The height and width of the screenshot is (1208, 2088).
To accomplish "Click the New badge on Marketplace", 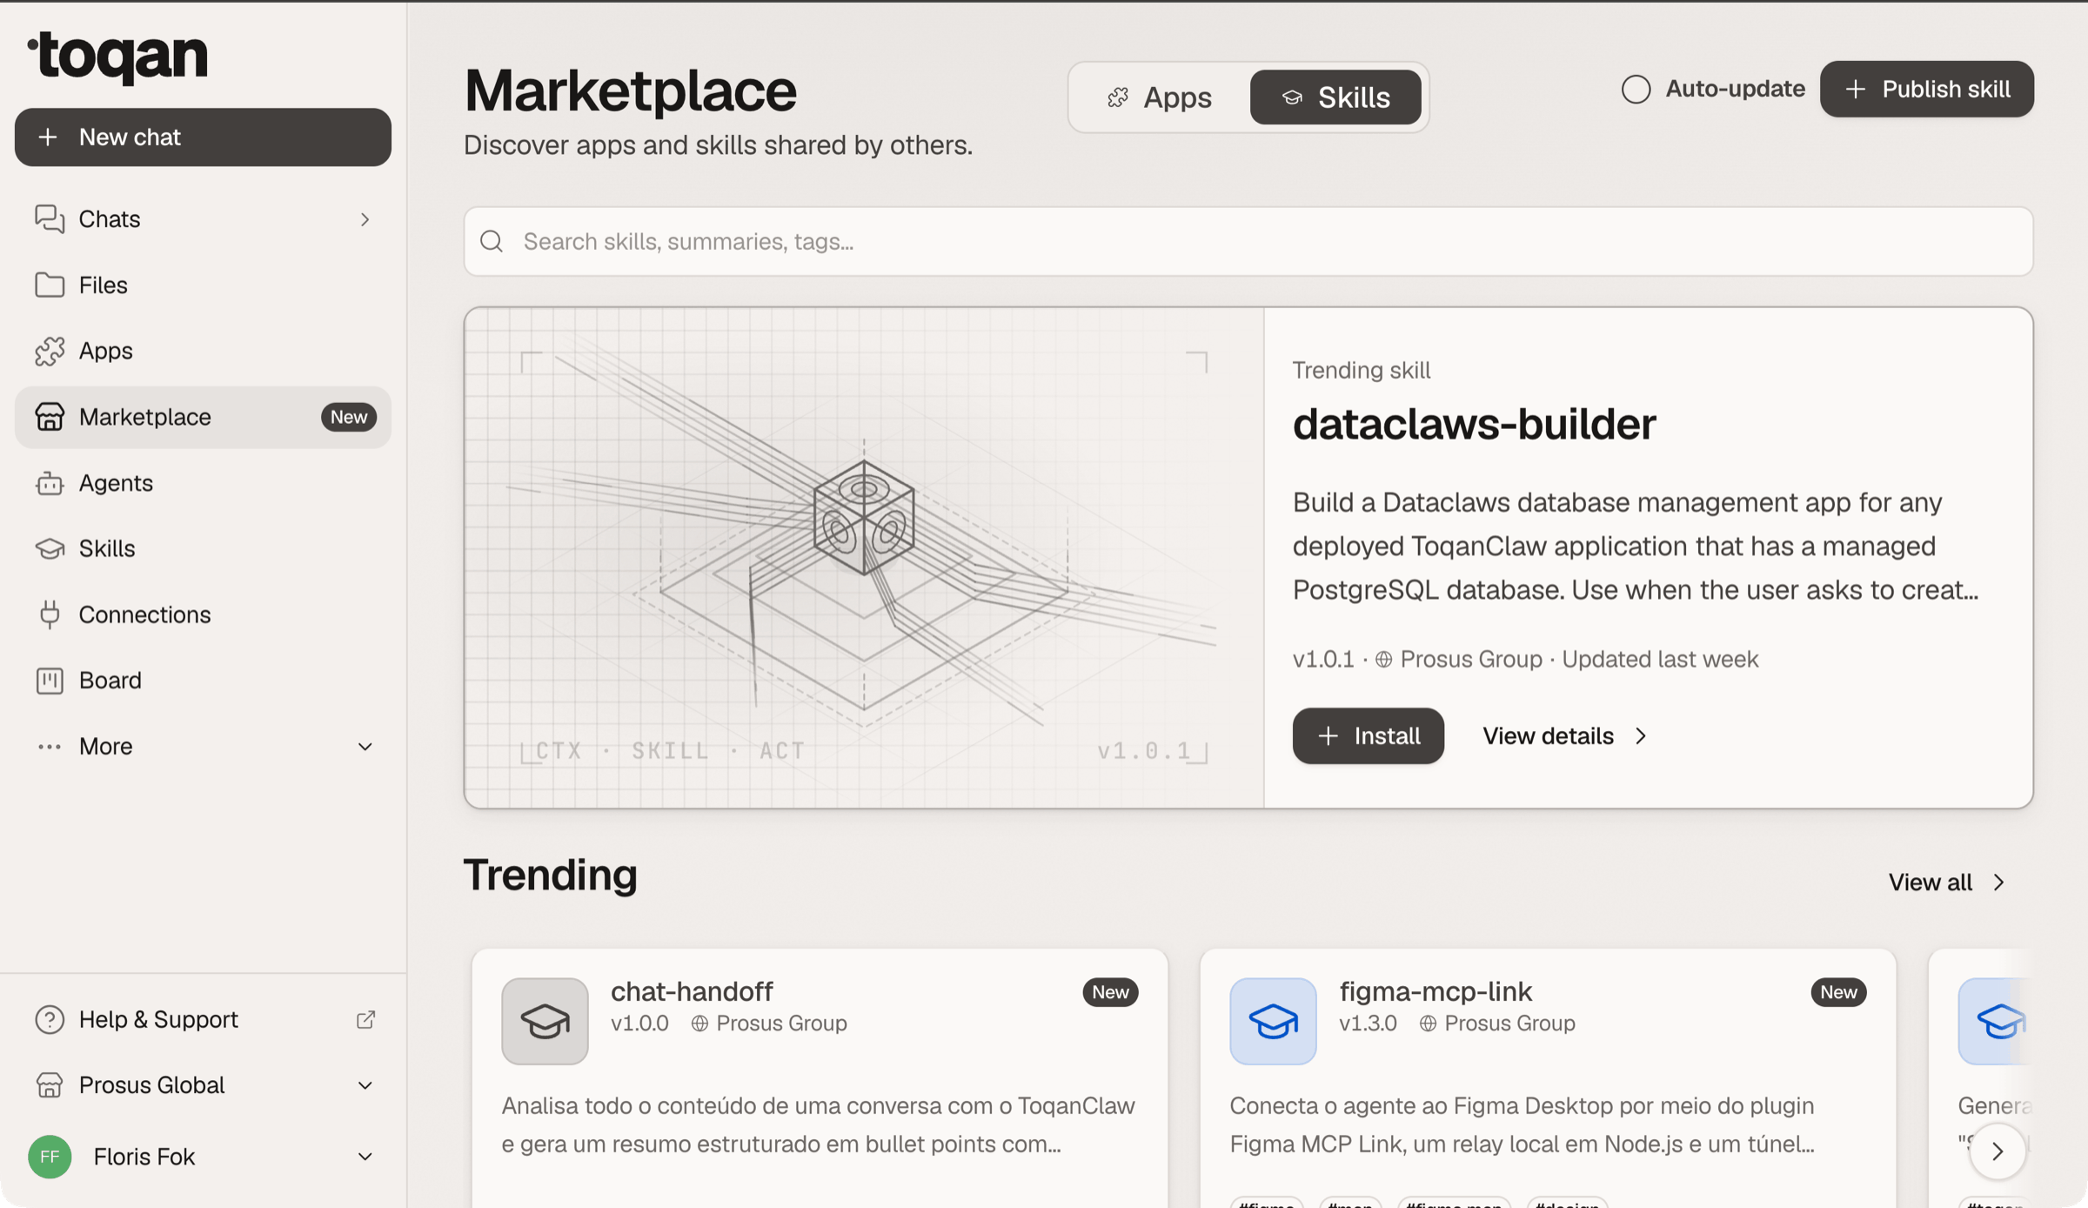I will pyautogui.click(x=349, y=417).
